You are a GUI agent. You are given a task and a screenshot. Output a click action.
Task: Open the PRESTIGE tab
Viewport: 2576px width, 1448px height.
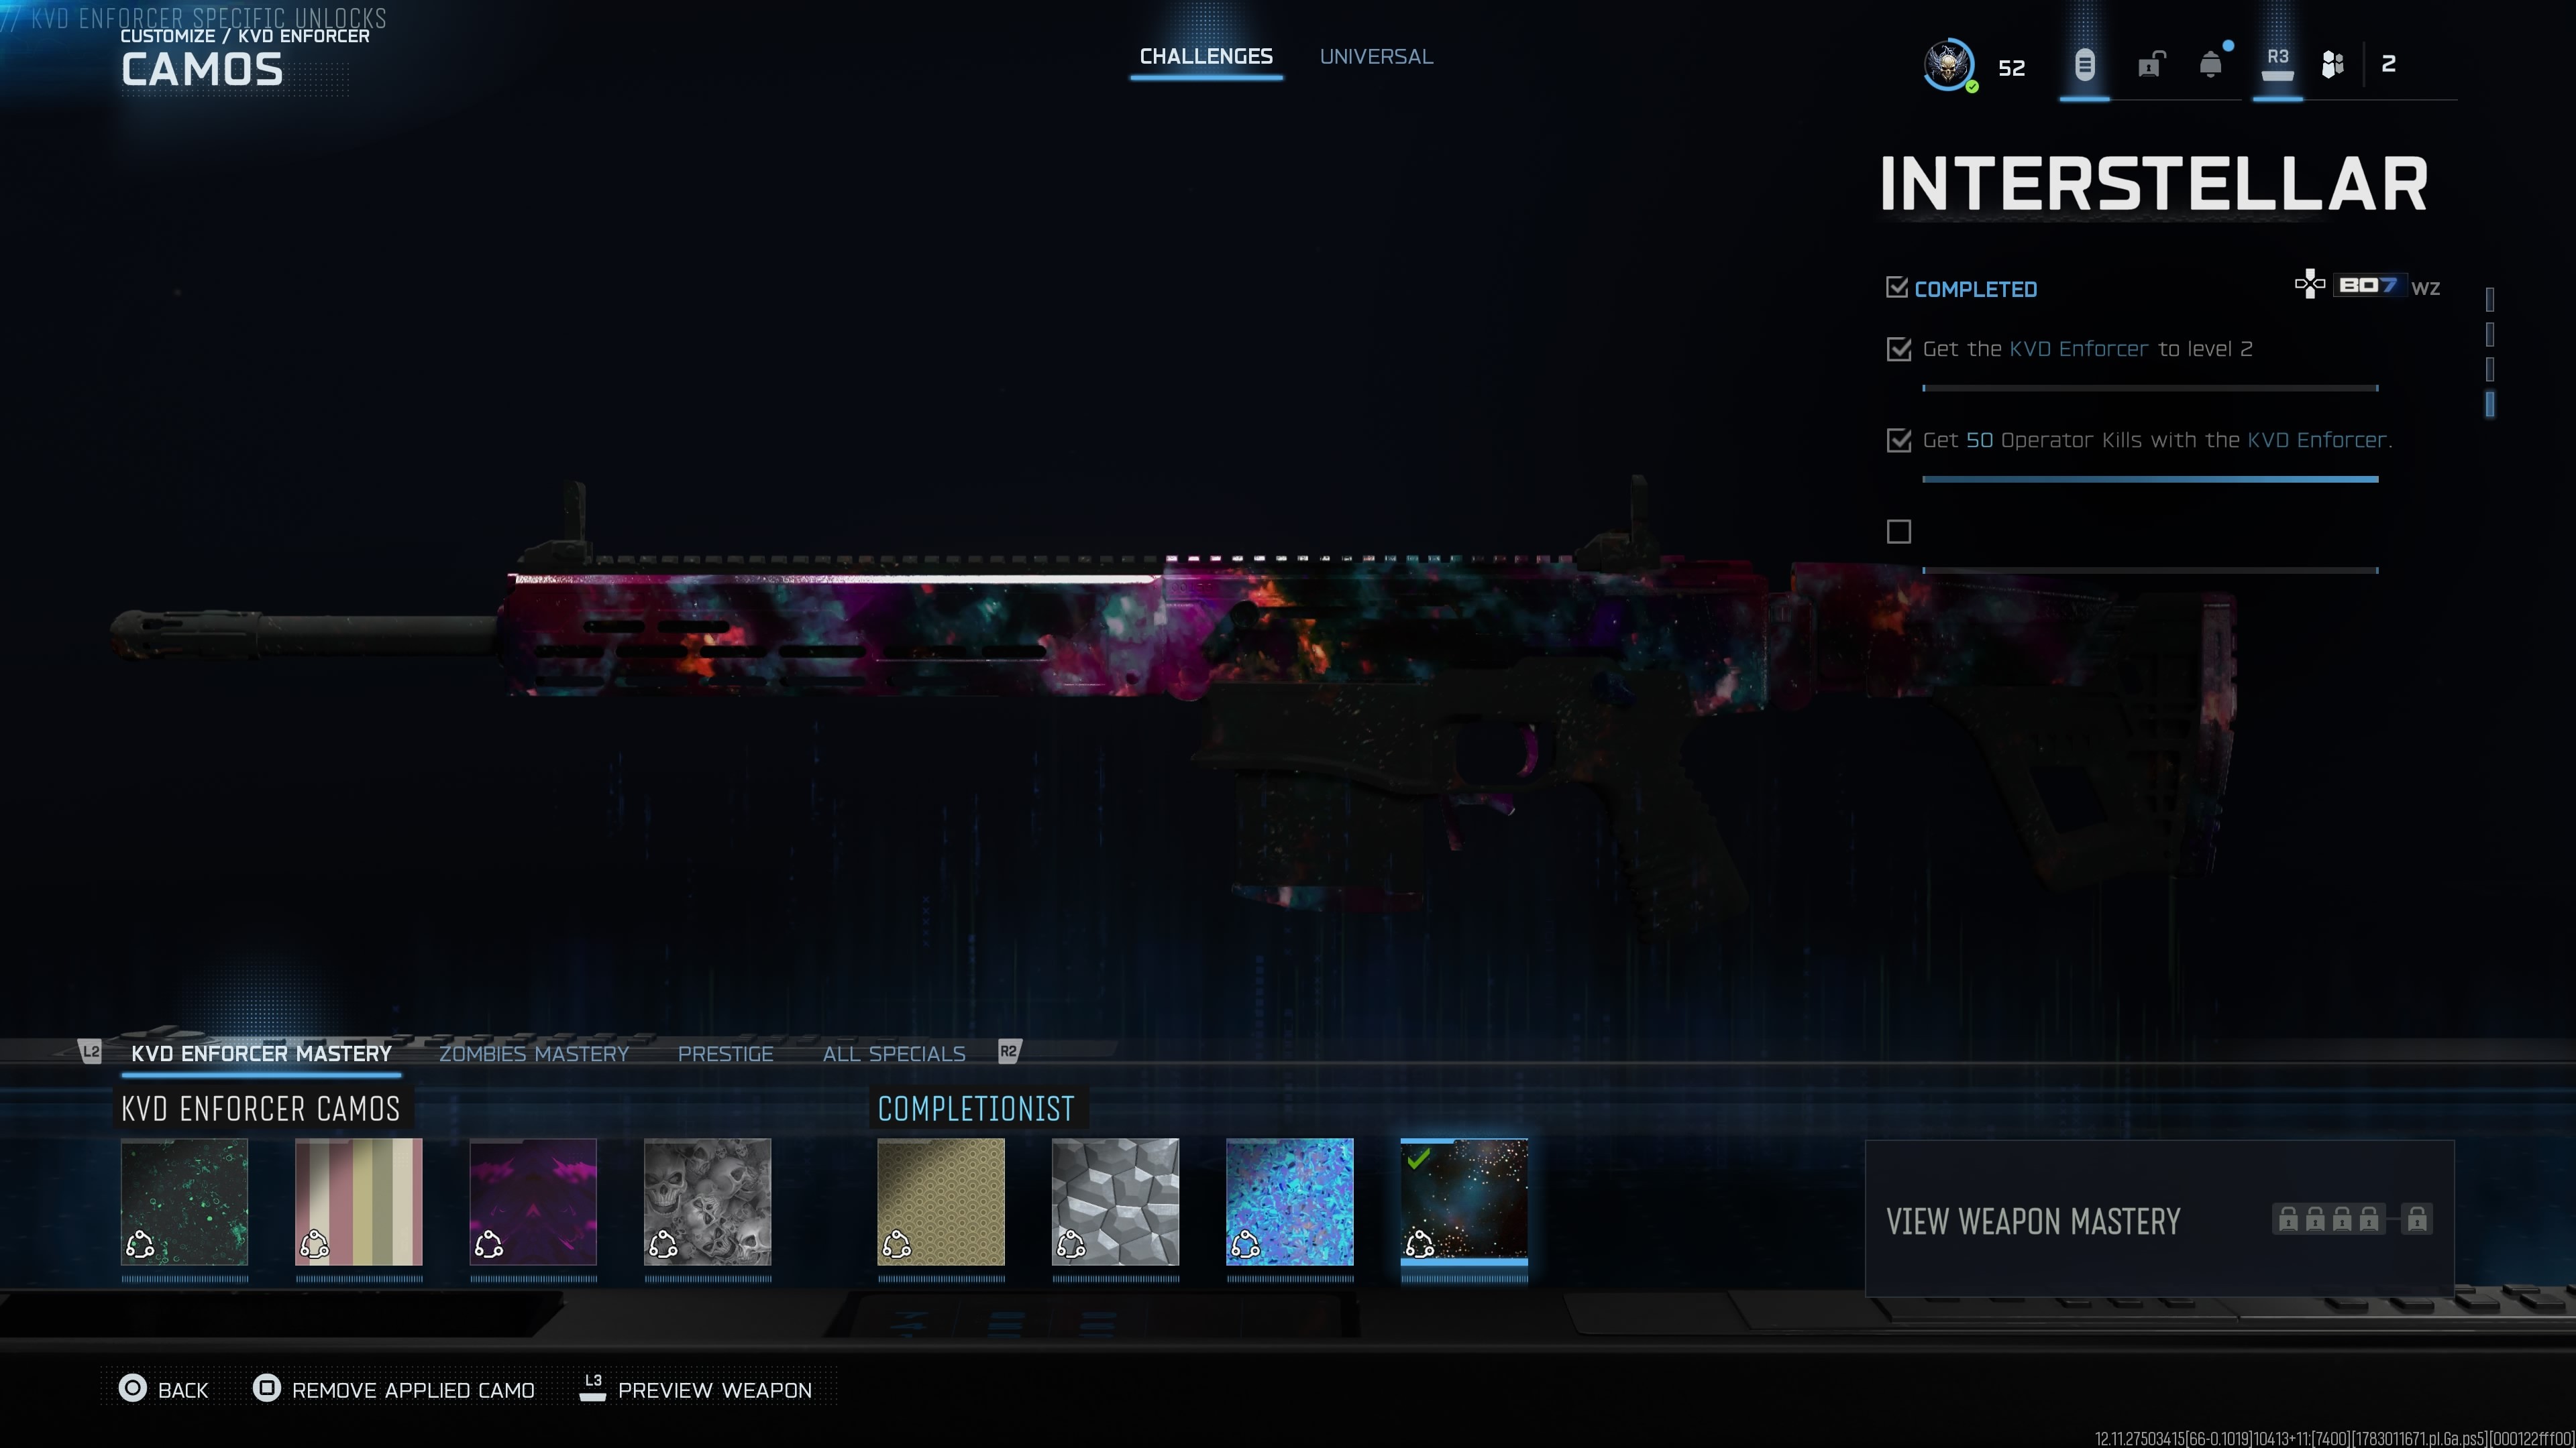(x=725, y=1053)
